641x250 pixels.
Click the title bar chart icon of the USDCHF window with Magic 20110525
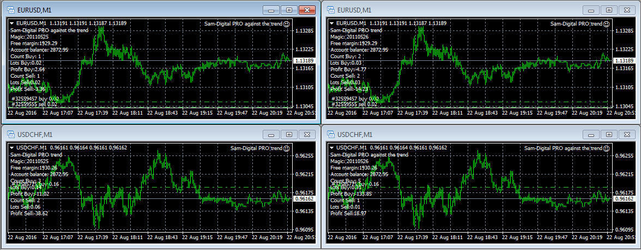click(x=11, y=135)
